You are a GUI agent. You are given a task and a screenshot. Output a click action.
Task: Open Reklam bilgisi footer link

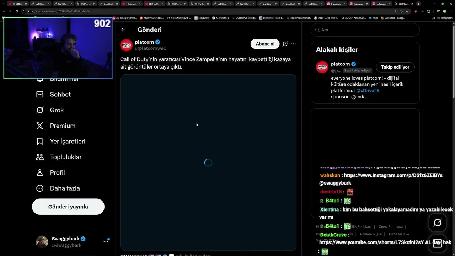[x=371, y=234]
